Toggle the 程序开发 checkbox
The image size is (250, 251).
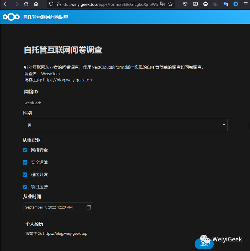pos(25,174)
